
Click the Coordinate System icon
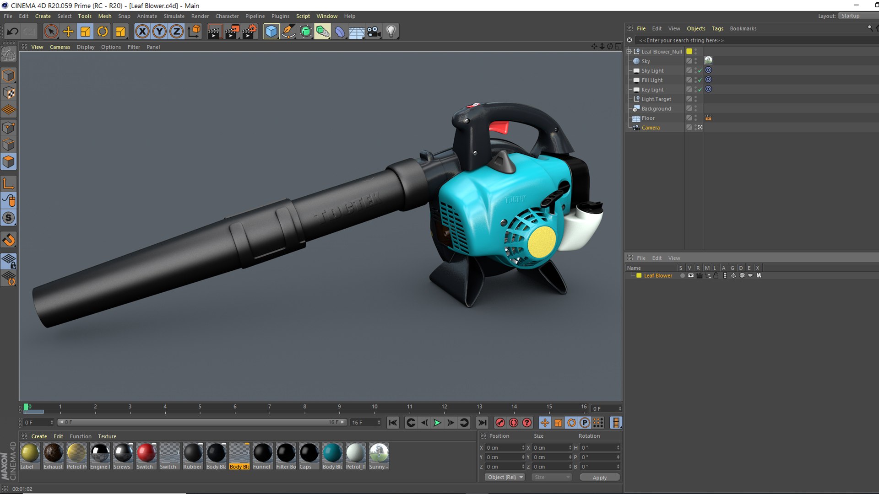coord(194,32)
